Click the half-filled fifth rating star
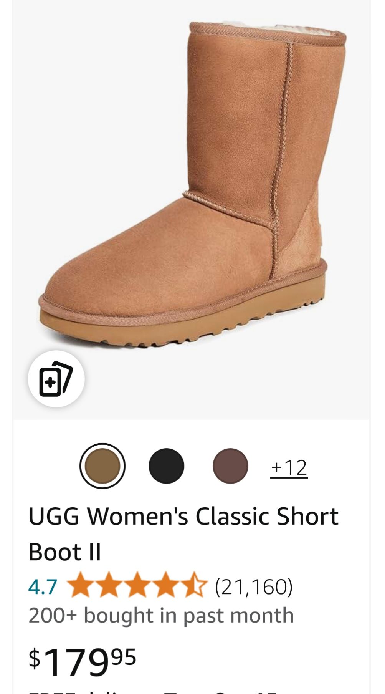385x694 pixels. point(194,585)
